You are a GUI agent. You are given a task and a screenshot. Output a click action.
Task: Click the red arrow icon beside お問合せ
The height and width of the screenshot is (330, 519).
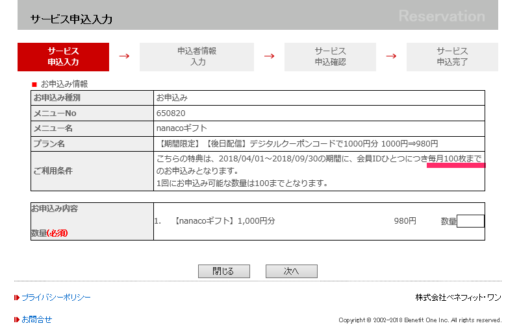coord(17,320)
